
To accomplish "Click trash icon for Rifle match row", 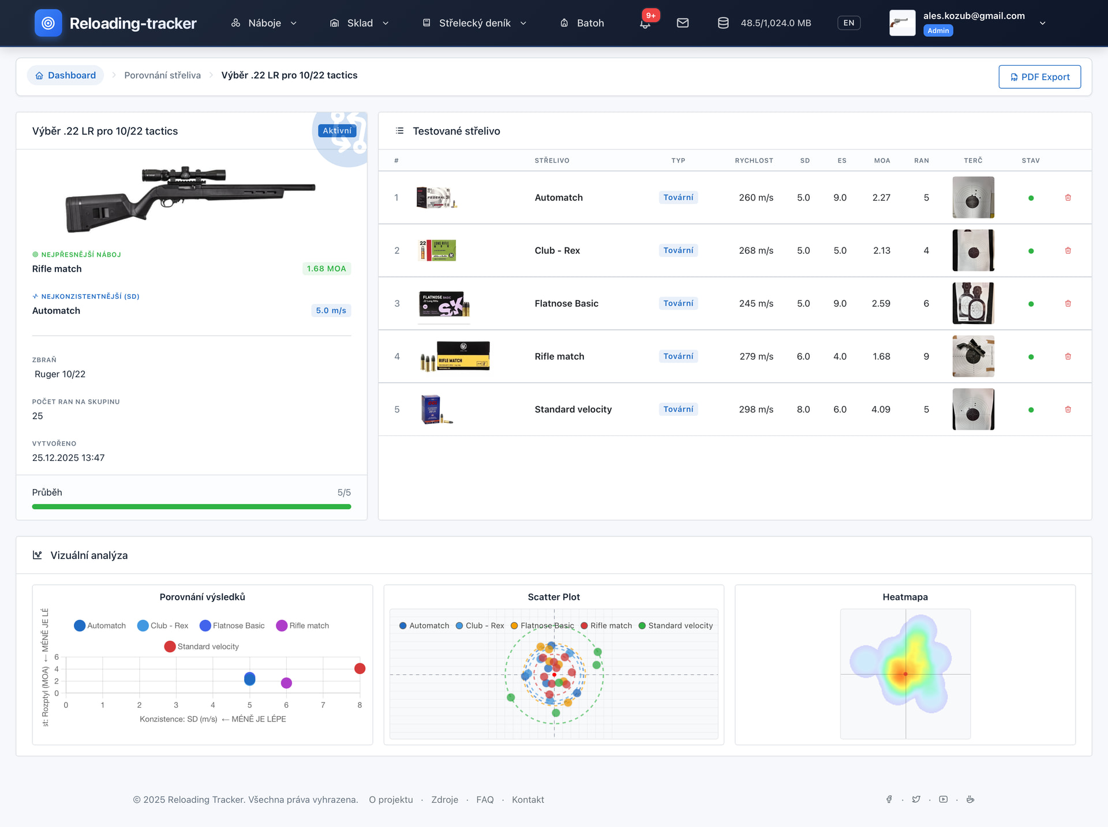I will click(1068, 356).
